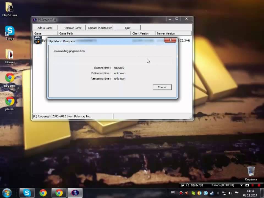The image size is (264, 198).
Task: Take a screenshot with the camera icon
Action: click(x=247, y=185)
